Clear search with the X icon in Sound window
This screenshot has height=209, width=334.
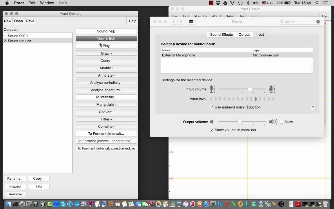pyautogui.click(x=318, y=22)
